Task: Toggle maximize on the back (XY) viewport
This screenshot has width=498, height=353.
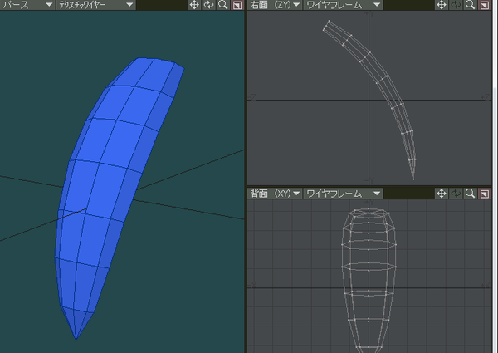Action: [485, 194]
